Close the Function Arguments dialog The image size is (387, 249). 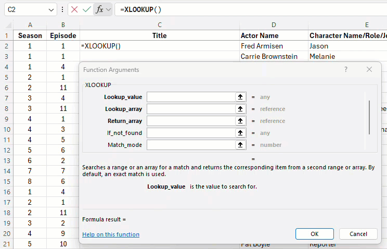(x=369, y=69)
